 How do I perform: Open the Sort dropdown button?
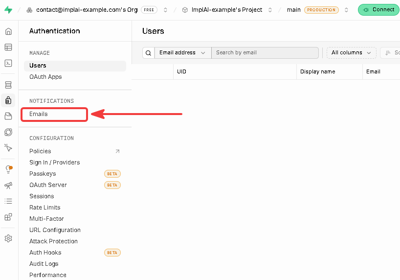390,53
